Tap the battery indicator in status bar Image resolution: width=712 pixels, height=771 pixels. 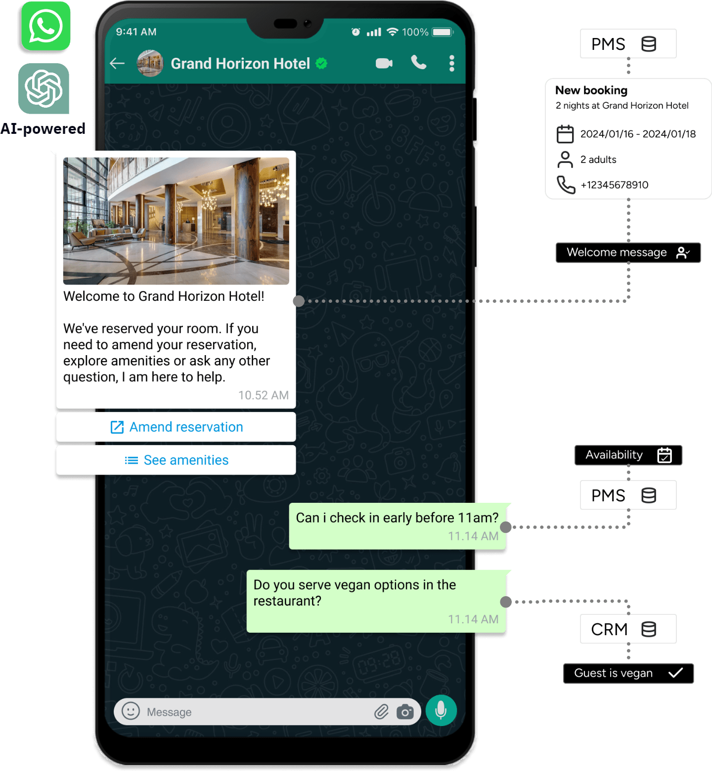pos(443,32)
